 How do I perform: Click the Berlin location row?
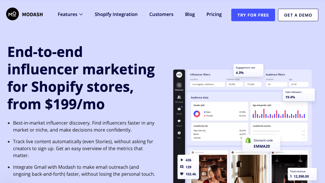[219, 134]
